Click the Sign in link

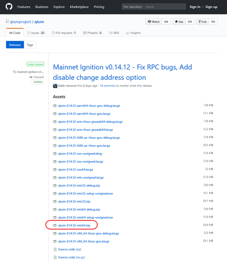(x=195, y=7)
